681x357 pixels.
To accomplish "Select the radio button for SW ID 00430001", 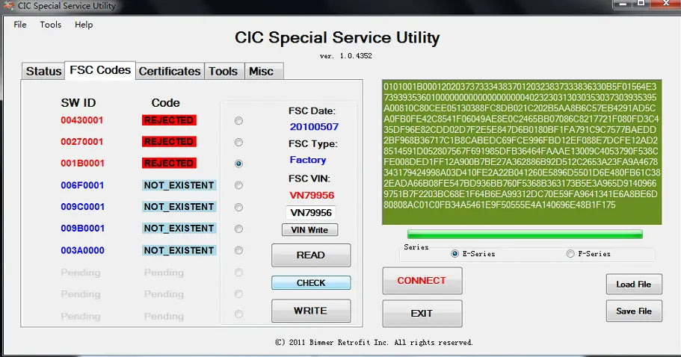I will coord(238,120).
